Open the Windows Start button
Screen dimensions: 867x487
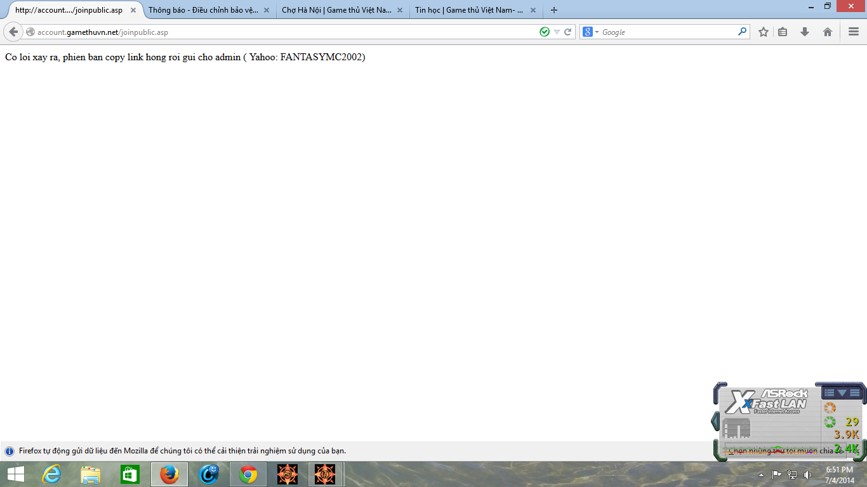click(16, 474)
